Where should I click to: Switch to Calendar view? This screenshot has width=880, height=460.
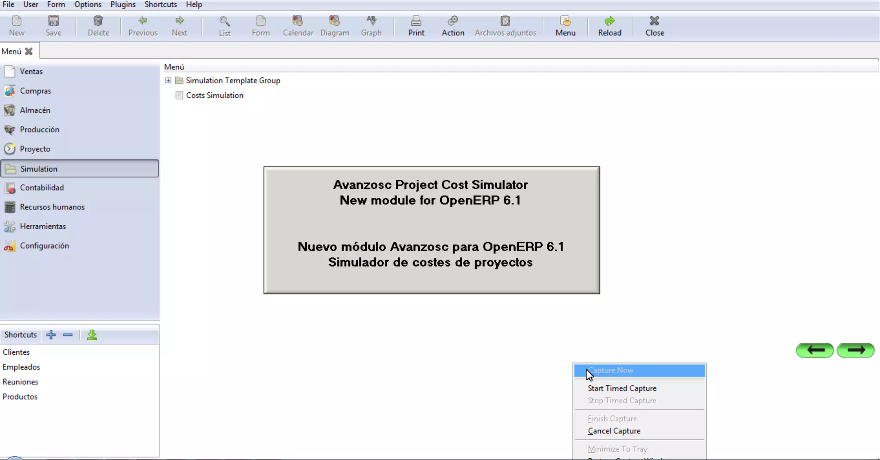click(x=298, y=26)
